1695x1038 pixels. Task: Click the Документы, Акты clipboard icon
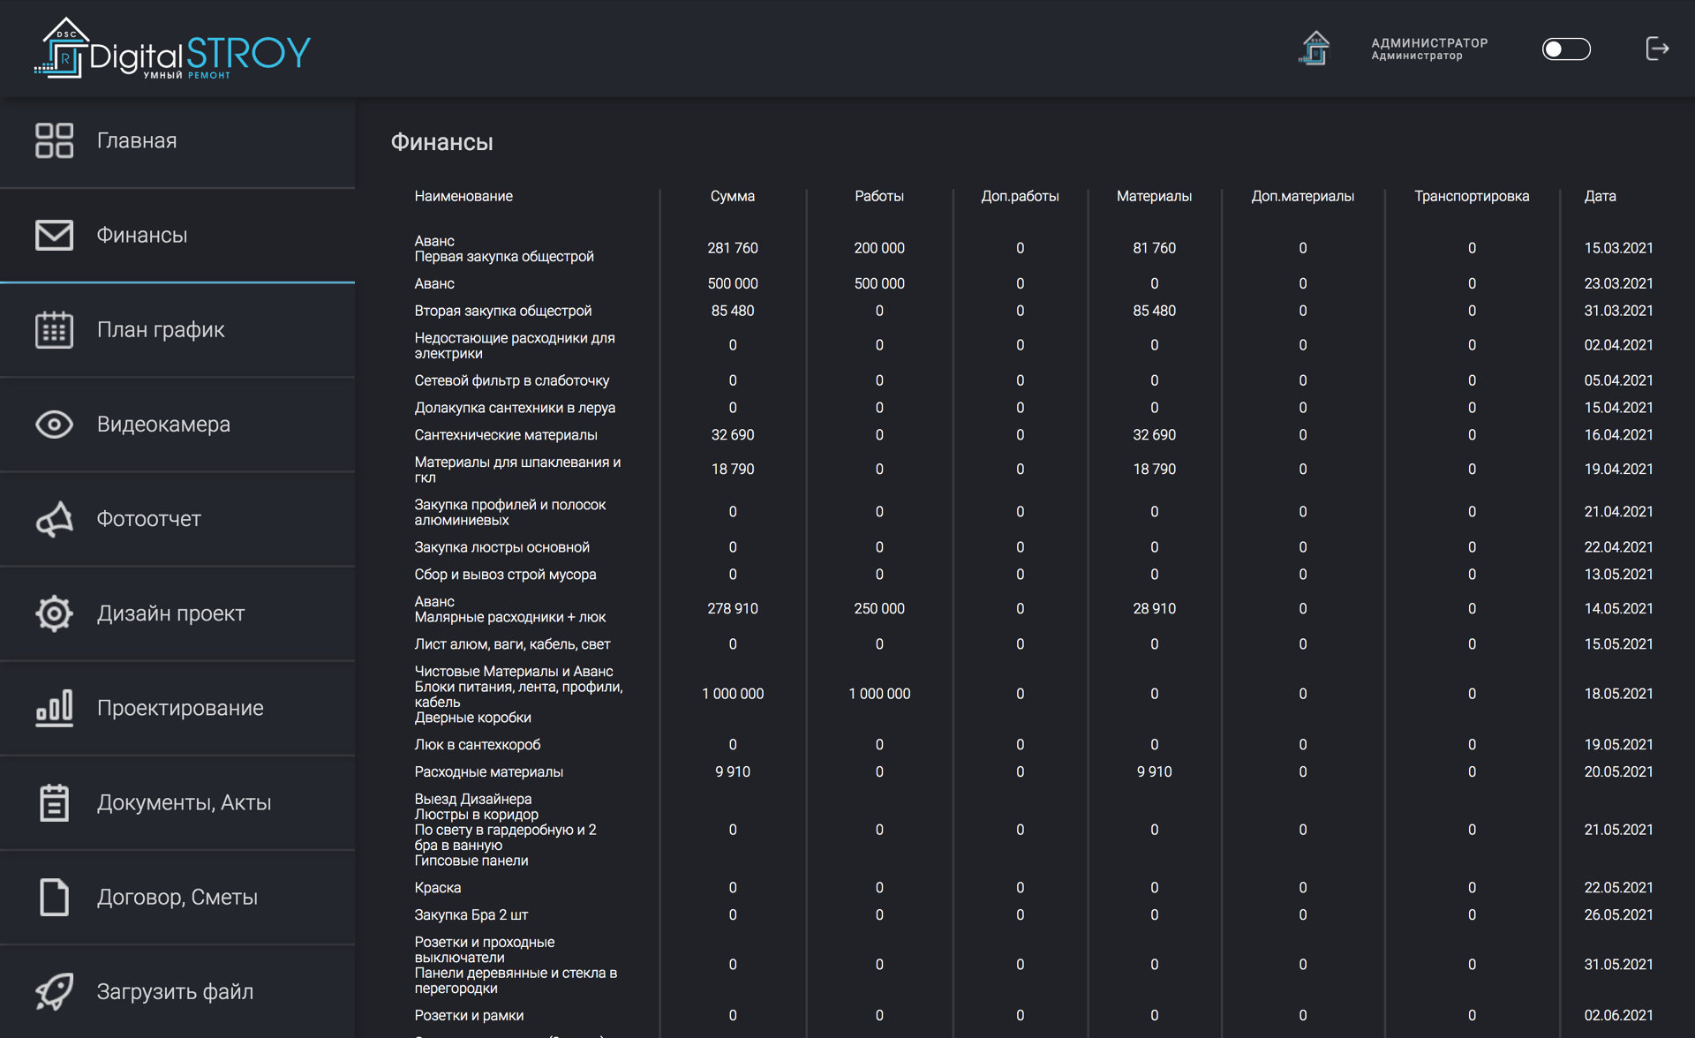pyautogui.click(x=54, y=802)
